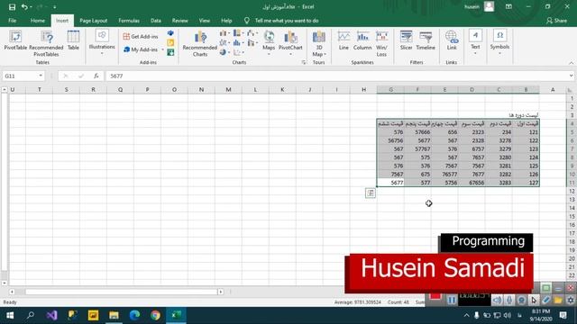Toggle the recorder's webcam button
The height and width of the screenshot is (324, 577).
(521, 301)
